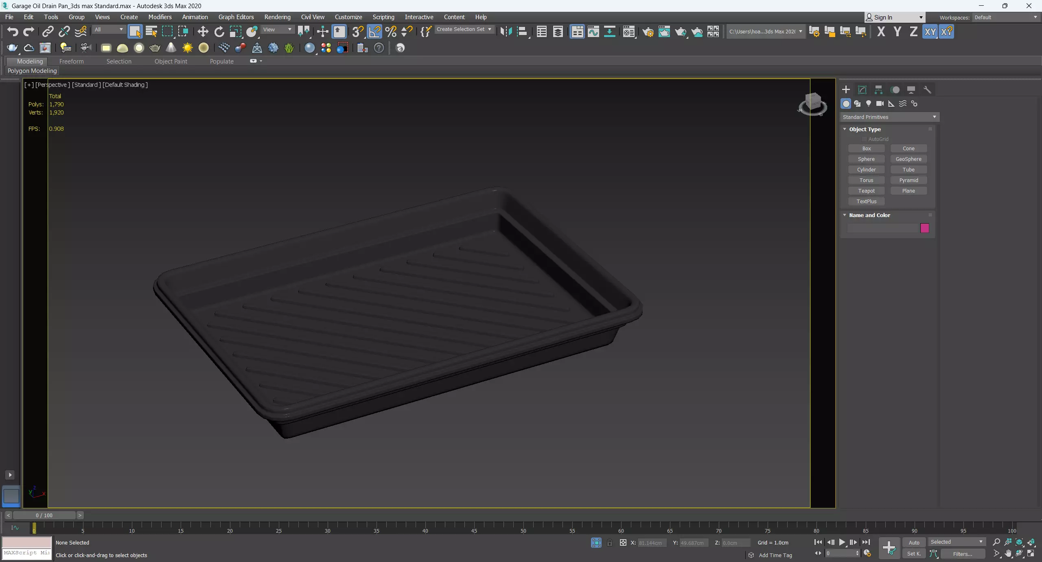1042x562 pixels.
Task: Choose the Select and Scale tool
Action: tap(235, 32)
